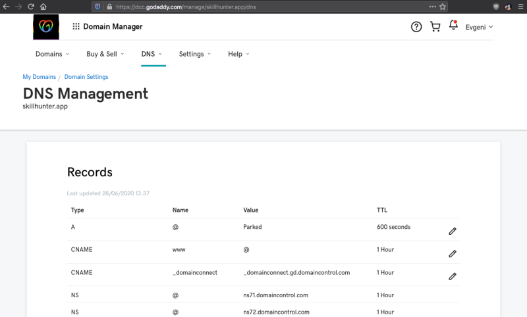This screenshot has height=317, width=527.
Task: Go to My Domains breadcrumb link
Action: pos(40,77)
